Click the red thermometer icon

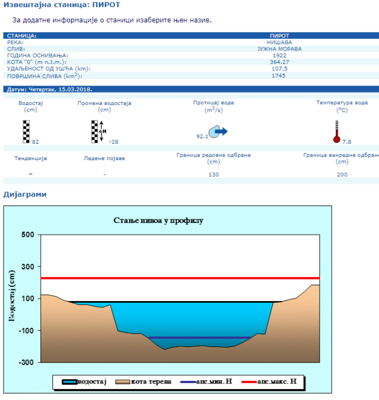(336, 132)
